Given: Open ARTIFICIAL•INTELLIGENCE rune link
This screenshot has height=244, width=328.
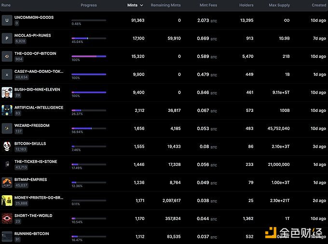Looking at the screenshot, I should point(39,108).
